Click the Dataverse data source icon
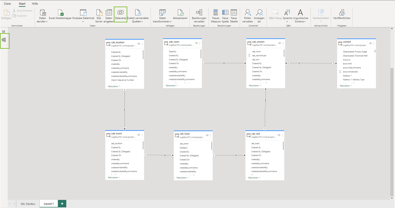This screenshot has width=395, height=208. tap(120, 12)
